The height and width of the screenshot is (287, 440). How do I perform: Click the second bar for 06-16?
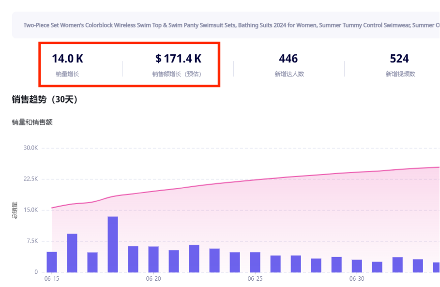(x=72, y=253)
